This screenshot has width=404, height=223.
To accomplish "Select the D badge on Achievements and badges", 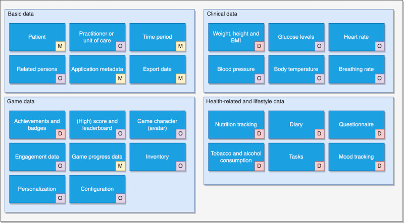I will [x=60, y=133].
